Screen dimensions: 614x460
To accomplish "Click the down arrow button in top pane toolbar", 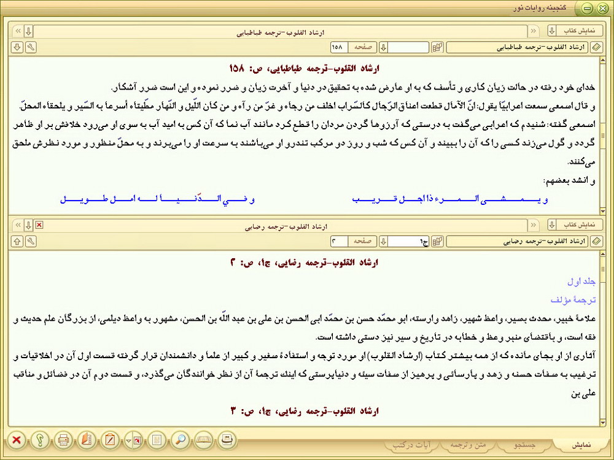I will (x=17, y=47).
